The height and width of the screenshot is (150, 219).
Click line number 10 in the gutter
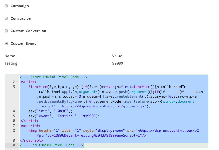(13, 145)
